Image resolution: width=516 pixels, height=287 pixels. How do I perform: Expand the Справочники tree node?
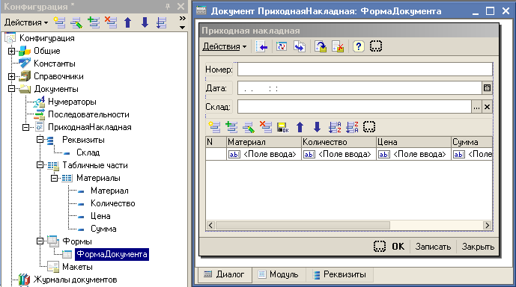(11, 76)
